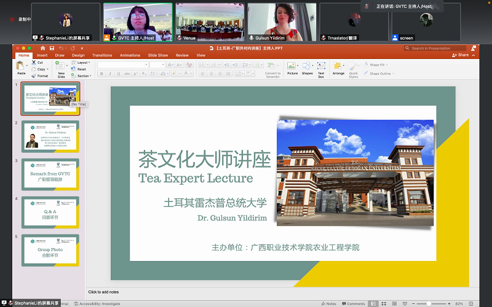
Task: Expand the Layout dropdown
Action: [82, 63]
